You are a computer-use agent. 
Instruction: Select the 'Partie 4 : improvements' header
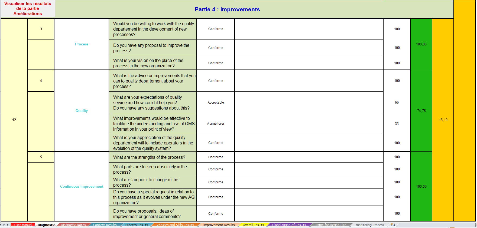[x=227, y=9]
